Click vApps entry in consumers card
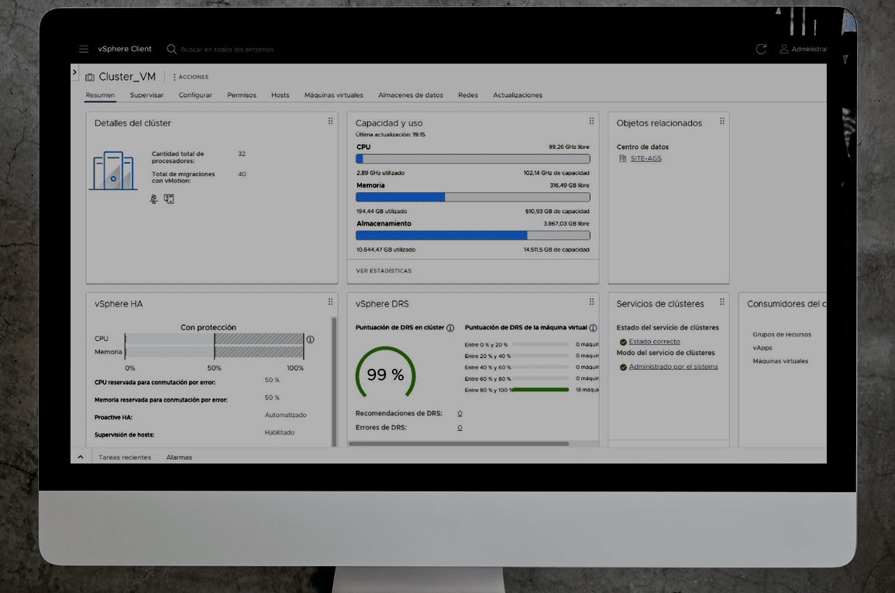895x593 pixels. pyautogui.click(x=762, y=348)
